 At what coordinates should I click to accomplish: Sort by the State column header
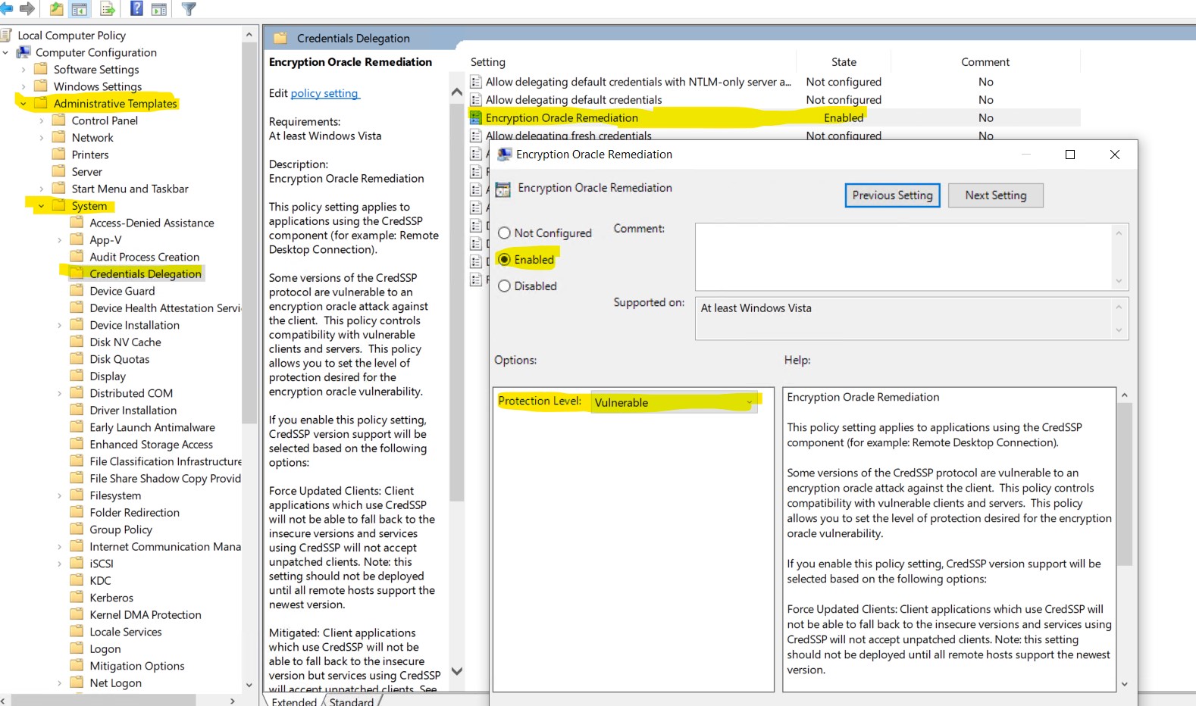[844, 62]
